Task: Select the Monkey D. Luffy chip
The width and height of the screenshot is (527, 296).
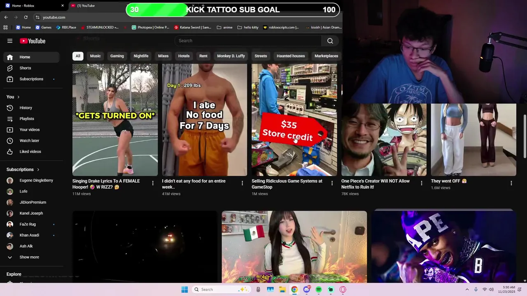Action: click(231, 56)
